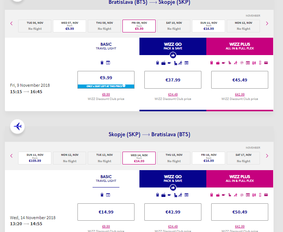
Task: Choose return WIZZ Plus fare at €50.49
Action: point(240,212)
